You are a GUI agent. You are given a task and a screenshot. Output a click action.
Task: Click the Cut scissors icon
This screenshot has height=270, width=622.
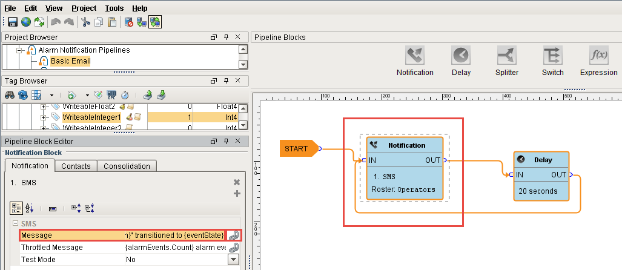85,22
